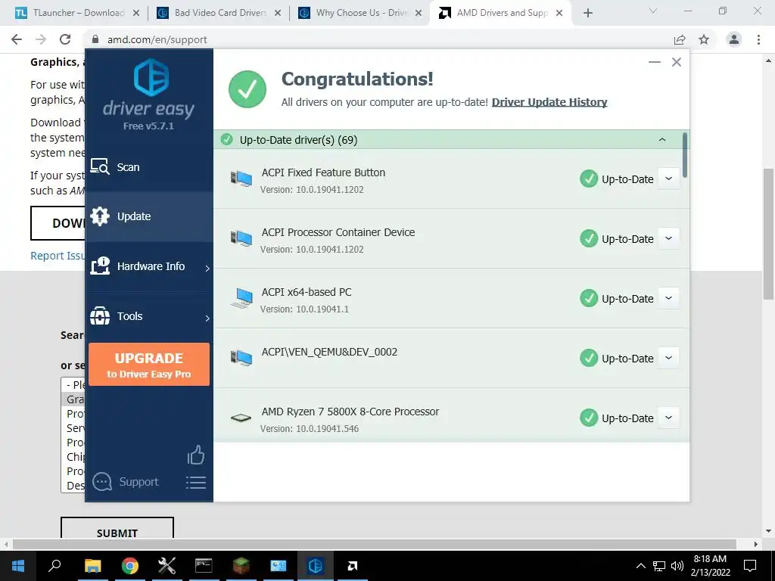
Task: Click the share page icon in address bar
Action: tap(680, 39)
